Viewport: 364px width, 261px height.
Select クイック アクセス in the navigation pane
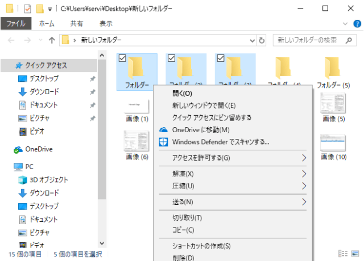tap(49, 65)
